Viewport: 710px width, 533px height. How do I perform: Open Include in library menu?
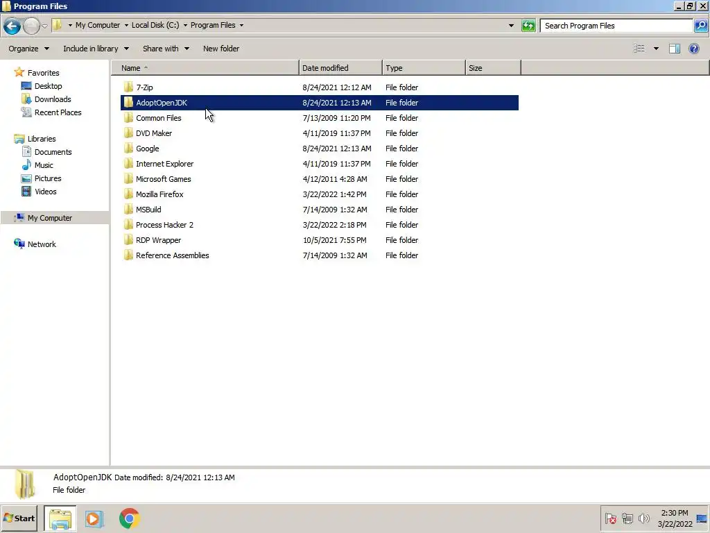pos(96,49)
